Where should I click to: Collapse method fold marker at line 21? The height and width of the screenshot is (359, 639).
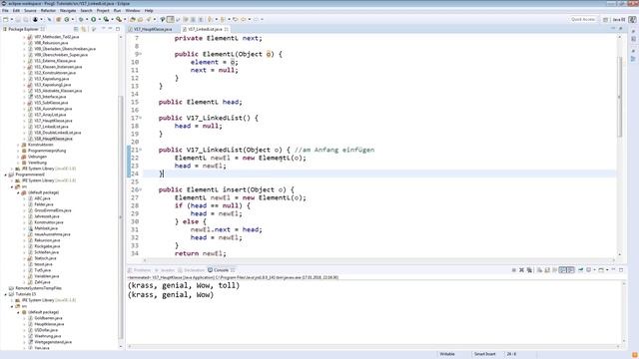[x=141, y=150]
